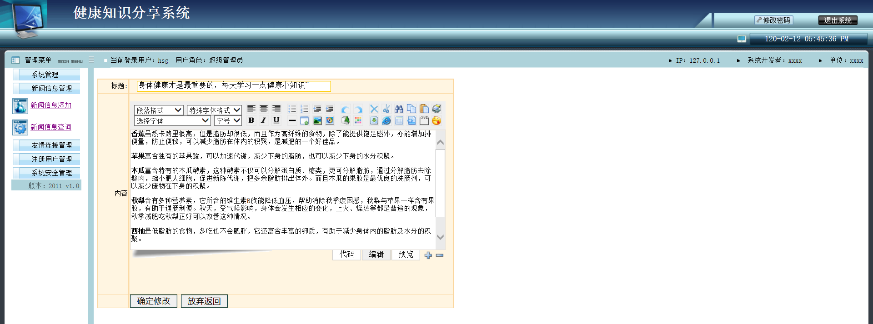Open the 系统安全管理 menu

tap(46, 173)
